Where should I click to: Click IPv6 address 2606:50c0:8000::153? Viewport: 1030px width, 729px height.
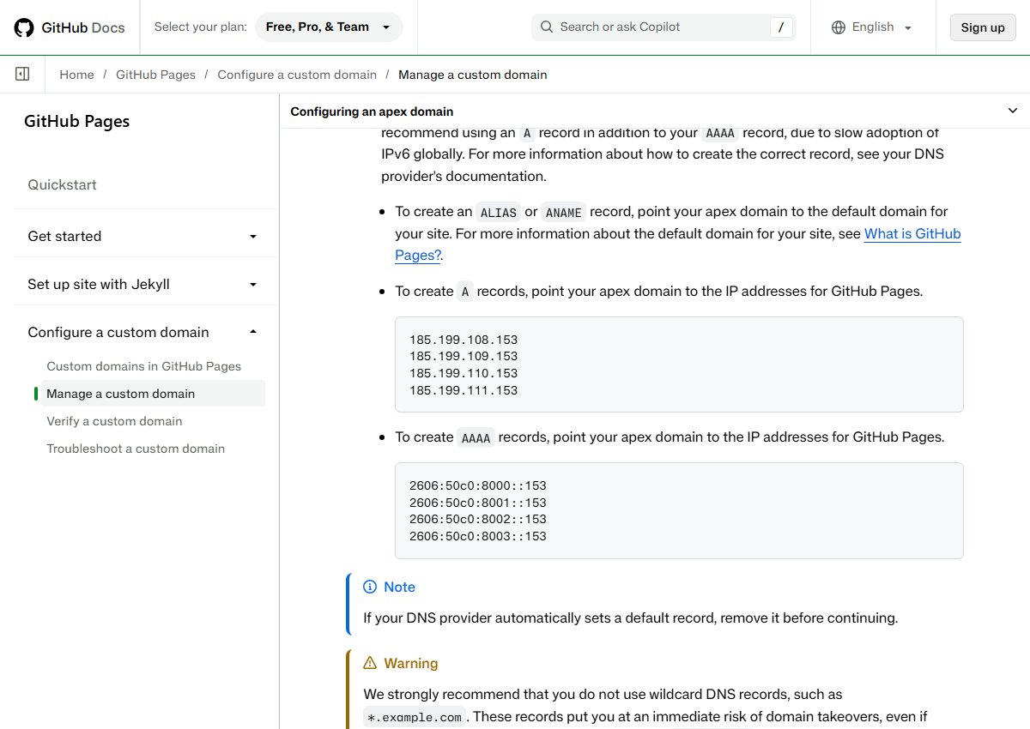(478, 485)
